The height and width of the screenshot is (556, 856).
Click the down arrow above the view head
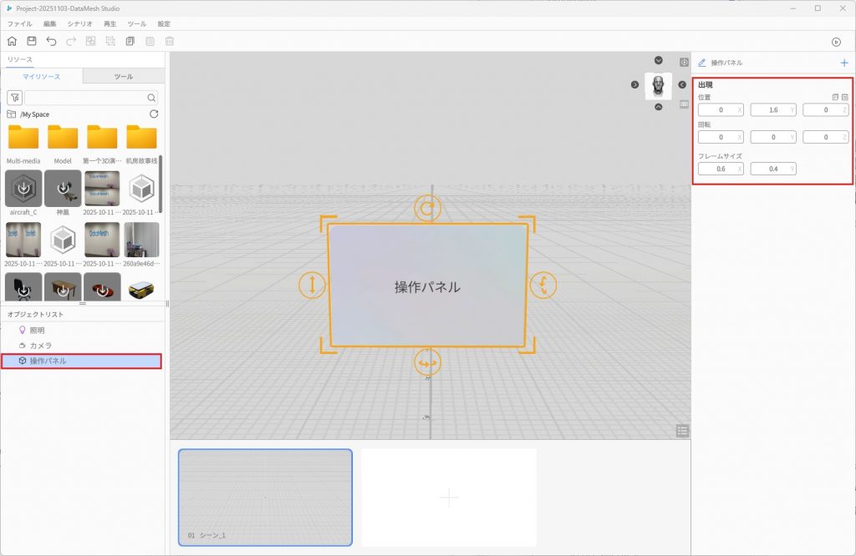click(659, 60)
